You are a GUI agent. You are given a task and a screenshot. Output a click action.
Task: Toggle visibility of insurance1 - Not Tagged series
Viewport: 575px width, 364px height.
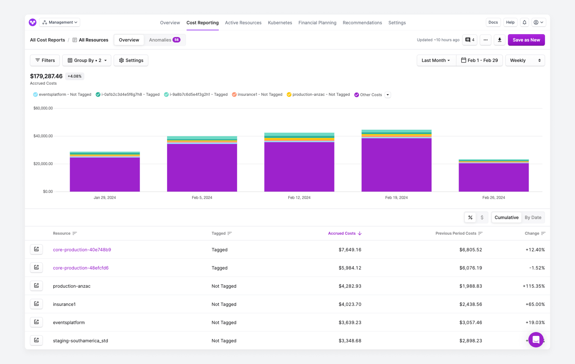257,94
